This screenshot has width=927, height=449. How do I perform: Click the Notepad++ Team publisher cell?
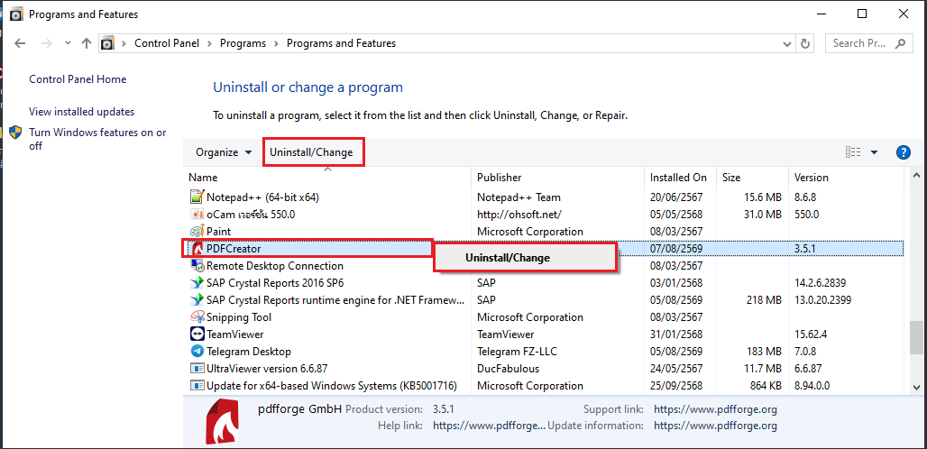click(519, 197)
